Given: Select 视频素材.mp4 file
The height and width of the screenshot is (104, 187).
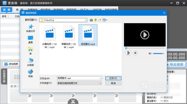Looking at the screenshot, I should (x=88, y=35).
